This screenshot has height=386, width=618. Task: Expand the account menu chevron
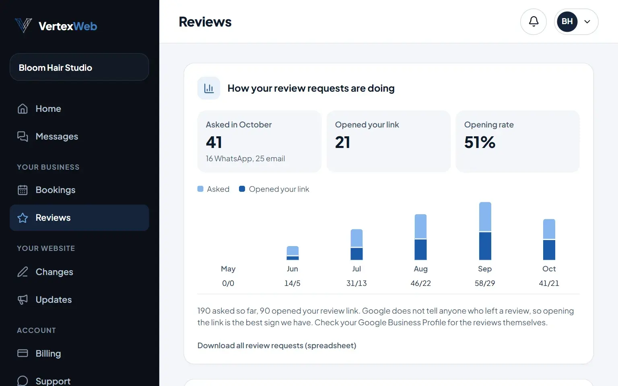click(x=587, y=22)
